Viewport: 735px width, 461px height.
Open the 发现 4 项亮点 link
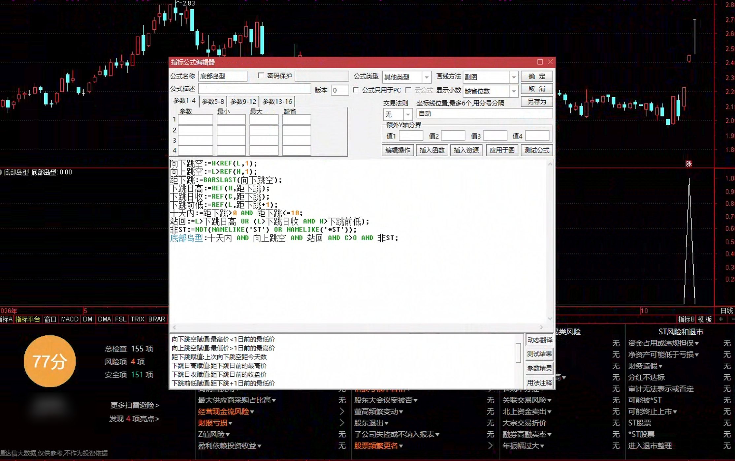pyautogui.click(x=134, y=419)
